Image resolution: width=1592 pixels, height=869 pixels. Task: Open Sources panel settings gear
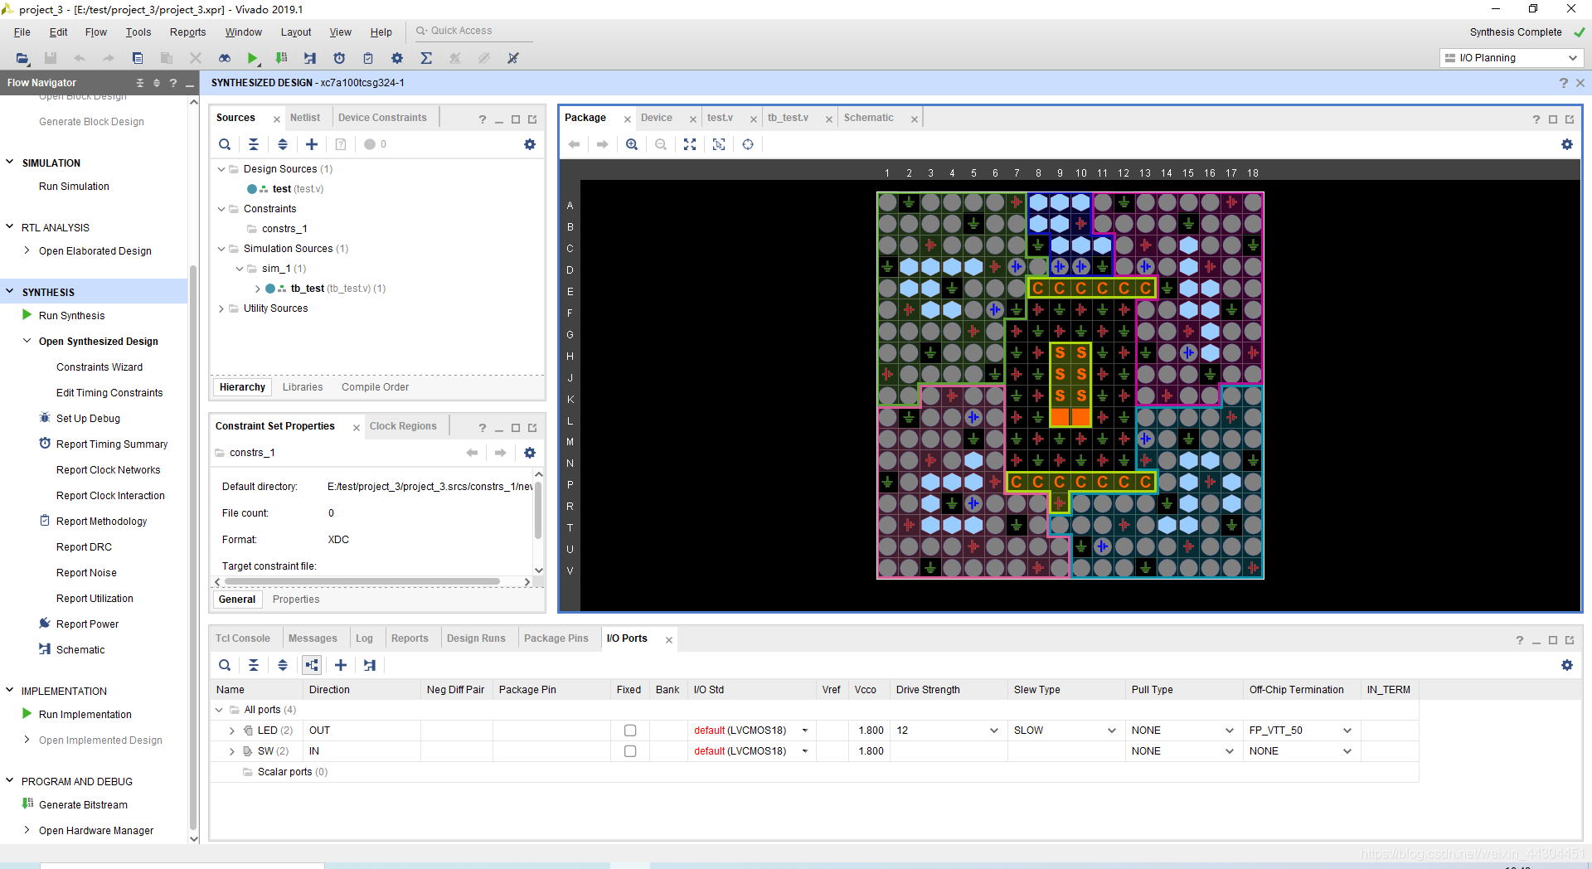530,144
